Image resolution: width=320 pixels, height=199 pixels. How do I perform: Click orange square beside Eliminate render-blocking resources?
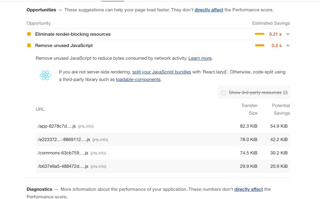pyautogui.click(x=29, y=34)
